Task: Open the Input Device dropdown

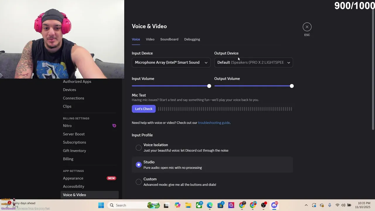Action: 171,62
